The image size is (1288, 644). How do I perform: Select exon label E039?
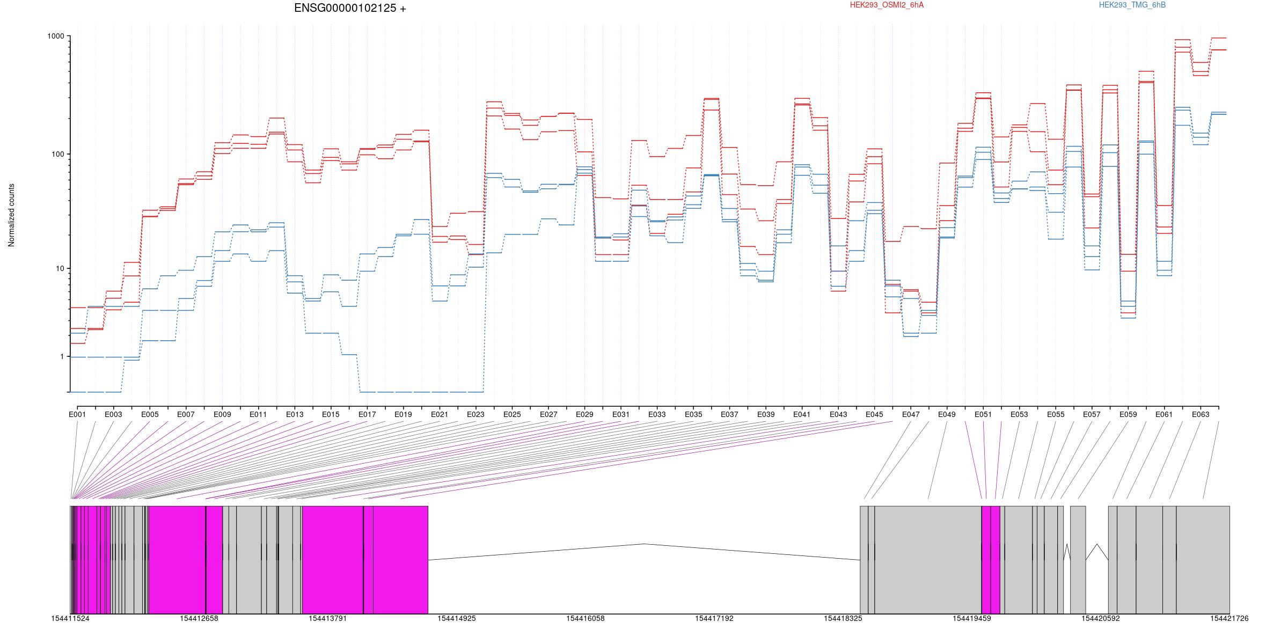(x=766, y=414)
